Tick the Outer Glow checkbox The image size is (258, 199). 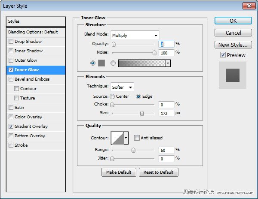click(x=11, y=60)
